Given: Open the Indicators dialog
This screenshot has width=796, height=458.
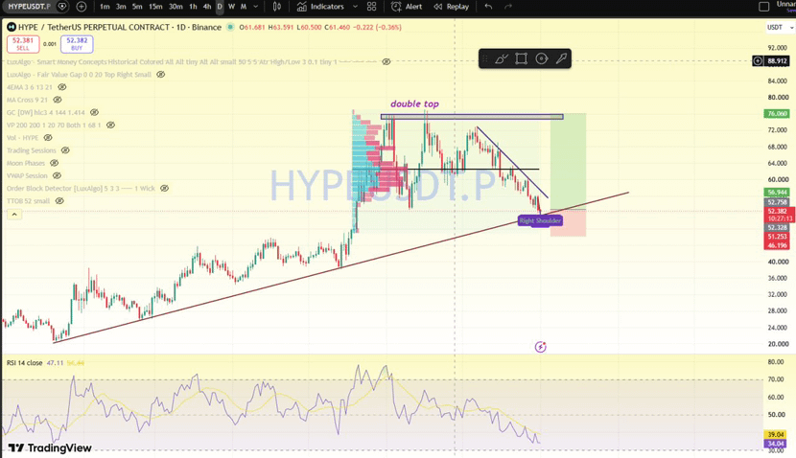Looking at the screenshot, I should [x=321, y=7].
